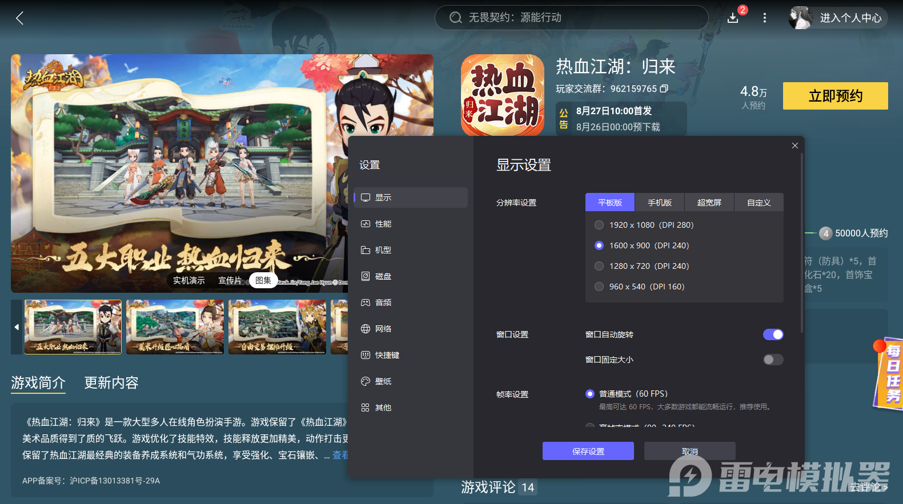Open 其他 settings section
This screenshot has width=903, height=504.
point(411,408)
